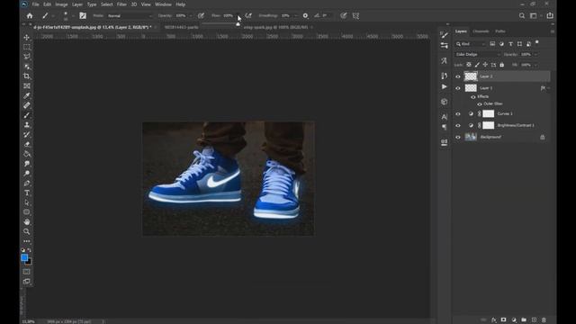Open the layer filter Kind dropdown

470,44
